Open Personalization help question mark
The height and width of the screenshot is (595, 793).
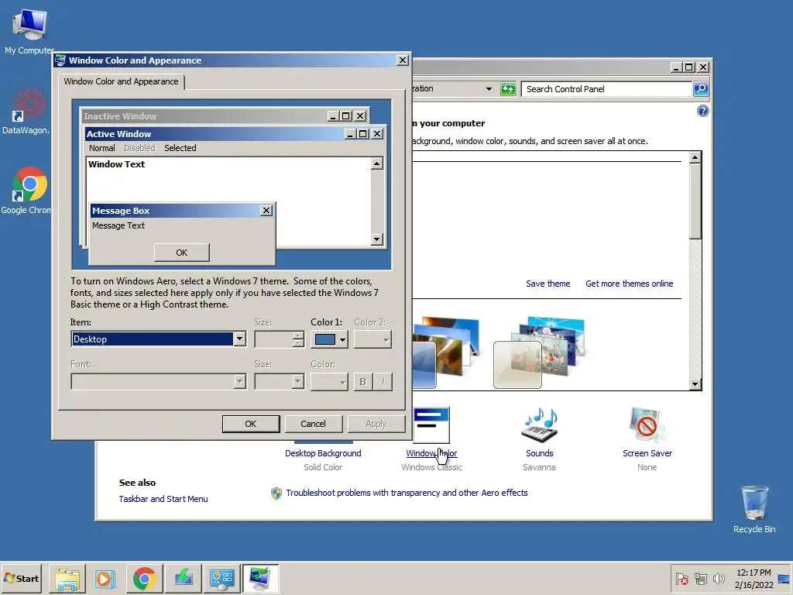click(x=702, y=111)
